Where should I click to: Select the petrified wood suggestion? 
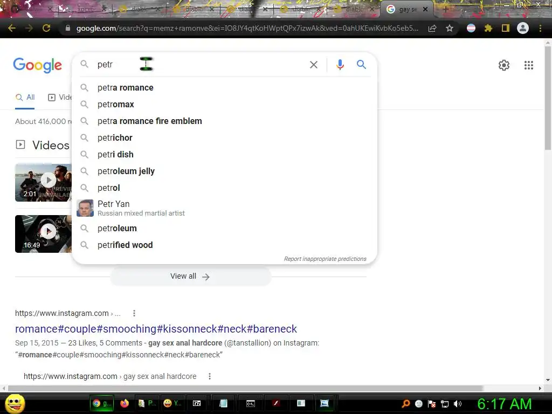tap(224, 245)
